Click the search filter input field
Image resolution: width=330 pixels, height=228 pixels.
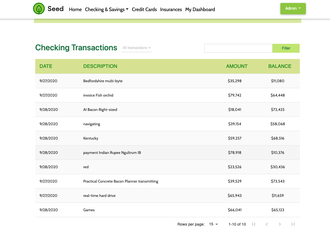(238, 48)
